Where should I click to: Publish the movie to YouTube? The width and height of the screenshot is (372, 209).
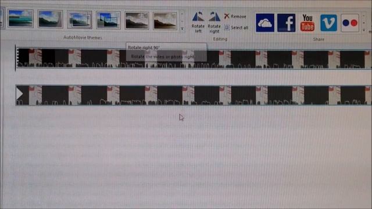pos(307,23)
